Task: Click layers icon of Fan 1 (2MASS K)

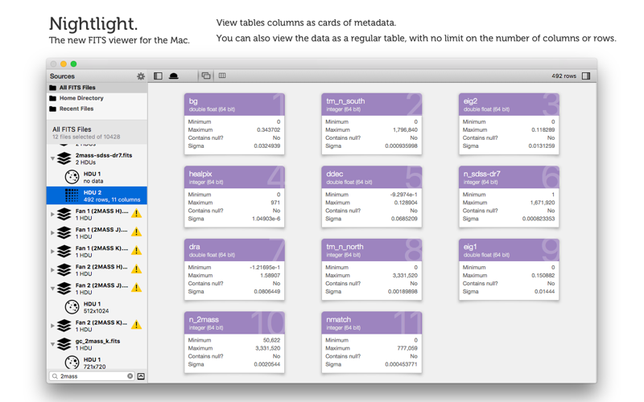Action: (64, 251)
